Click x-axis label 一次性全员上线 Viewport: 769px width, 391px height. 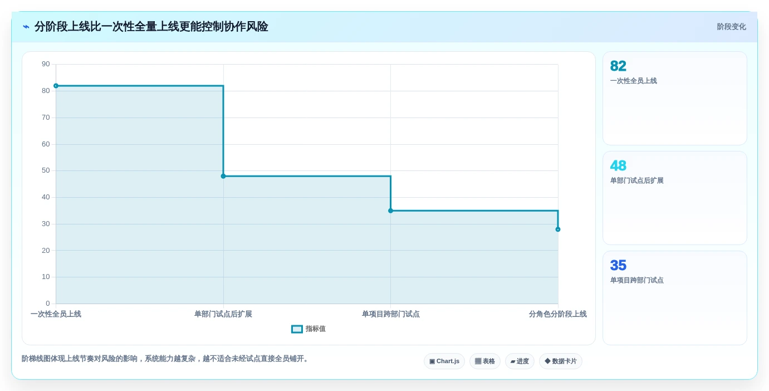click(x=56, y=314)
